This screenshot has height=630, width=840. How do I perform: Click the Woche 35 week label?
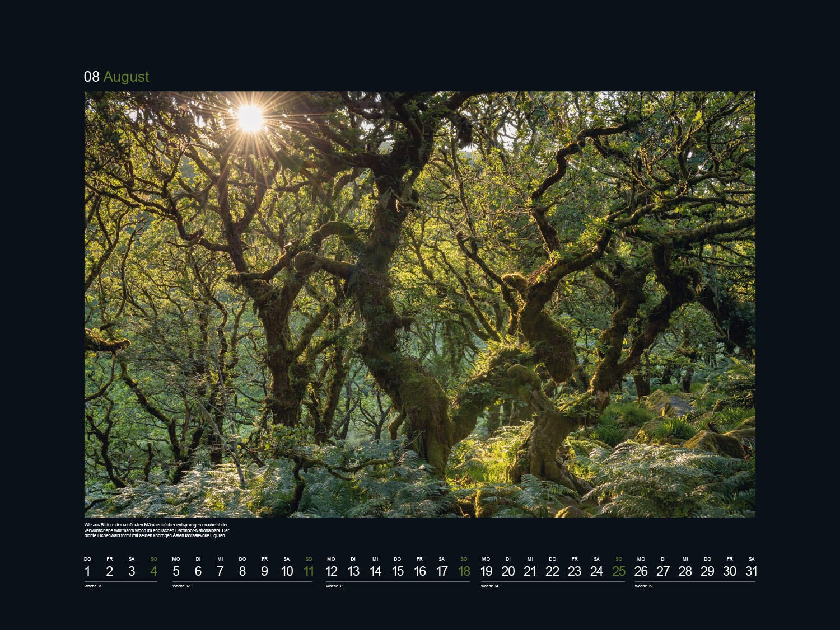(x=644, y=586)
